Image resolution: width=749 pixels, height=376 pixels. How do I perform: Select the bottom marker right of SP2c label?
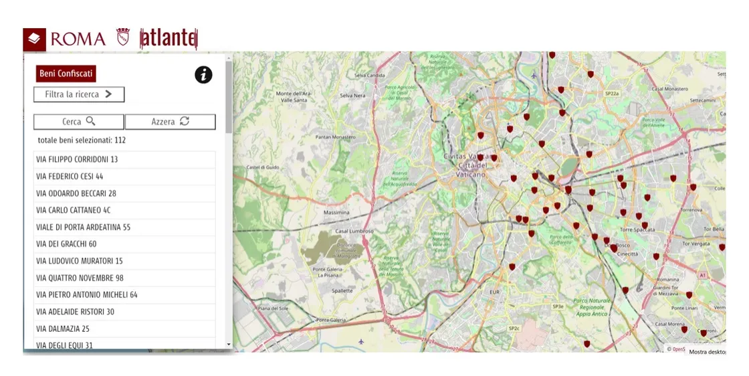586,344
